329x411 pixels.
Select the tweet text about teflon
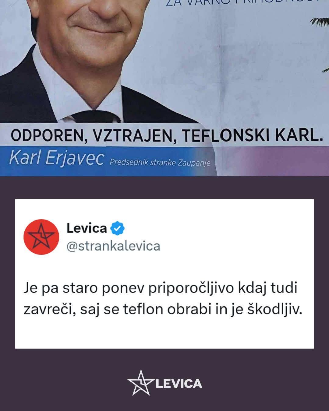click(163, 299)
